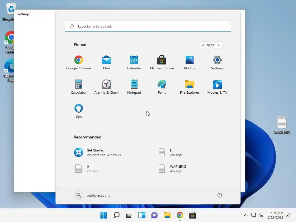Switch to Chrome on the taskbar
Image resolution: width=296 pixels, height=222 pixels.
(180, 215)
